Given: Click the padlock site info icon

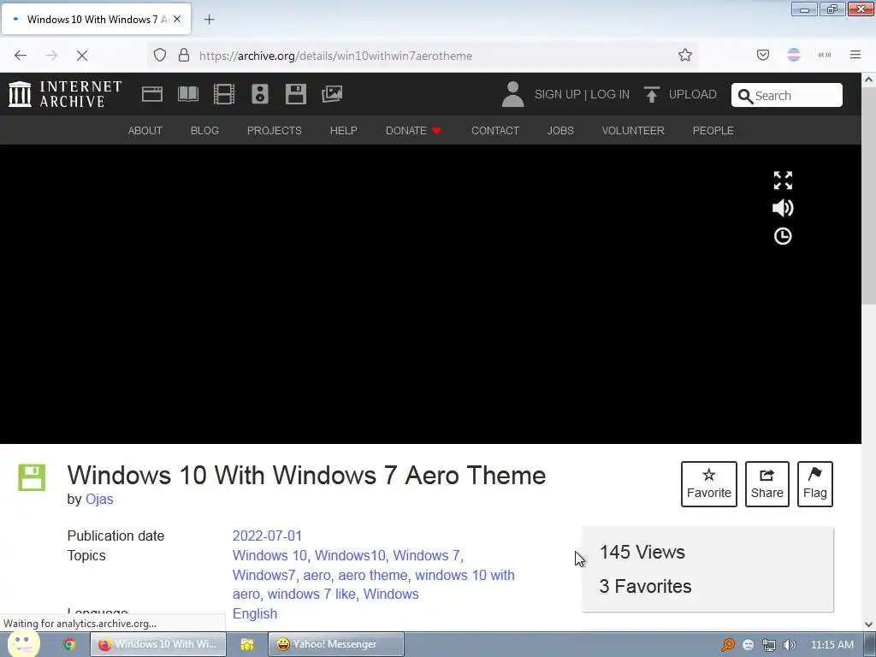Looking at the screenshot, I should [x=184, y=56].
